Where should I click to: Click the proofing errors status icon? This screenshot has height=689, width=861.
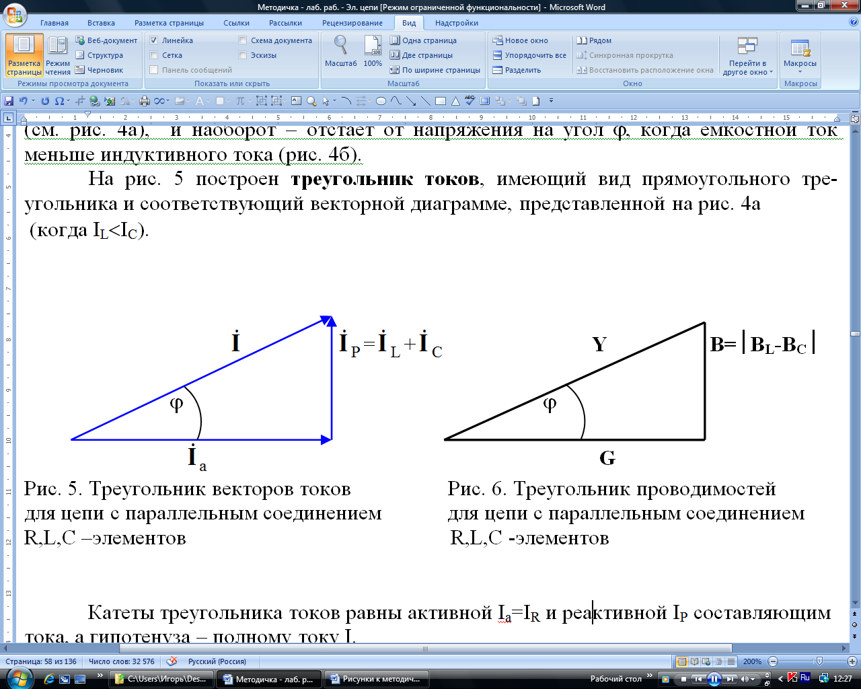(x=172, y=661)
